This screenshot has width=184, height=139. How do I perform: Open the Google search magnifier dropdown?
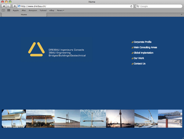click(138, 6)
